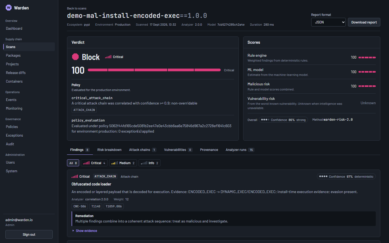Navigate to Packages
The height and width of the screenshot is (243, 389).
(x=29, y=55)
